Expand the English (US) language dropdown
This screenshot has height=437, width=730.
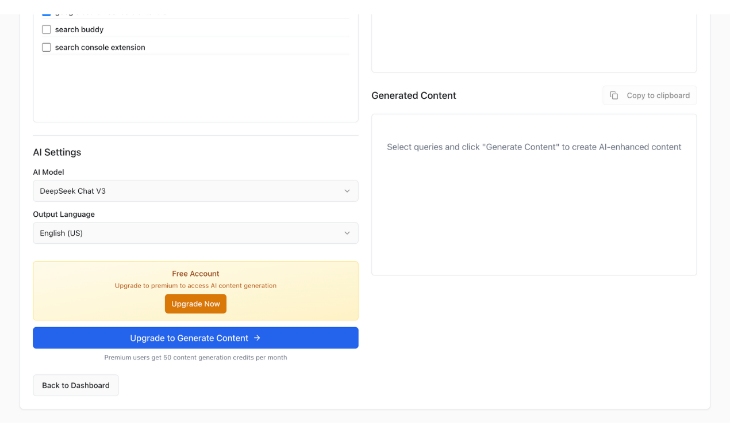click(x=195, y=233)
